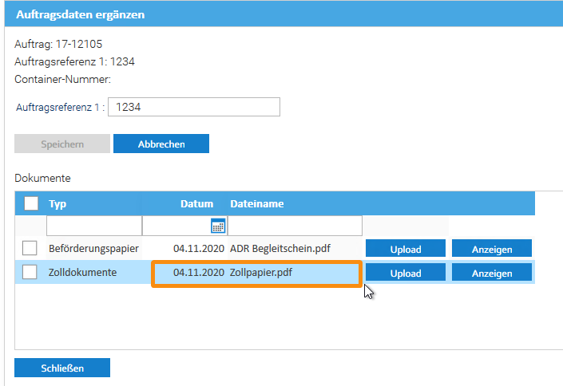The height and width of the screenshot is (386, 563).
Task: Sort by the Datum column header
Action: click(x=196, y=203)
